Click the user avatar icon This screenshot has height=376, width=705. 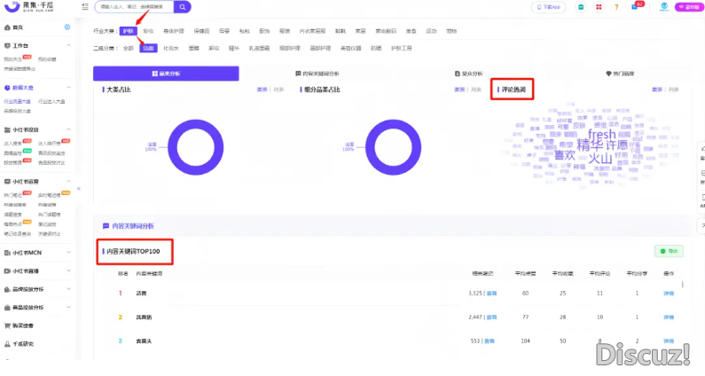664,7
